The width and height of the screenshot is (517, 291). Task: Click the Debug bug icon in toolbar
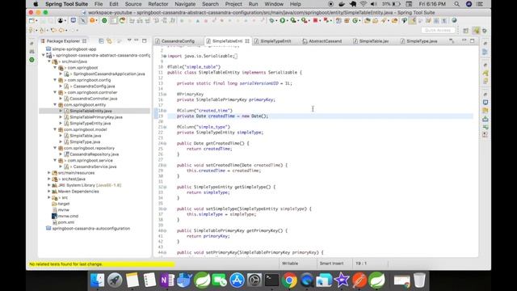click(x=271, y=20)
